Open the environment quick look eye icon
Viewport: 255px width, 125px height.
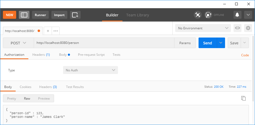tap(238, 28)
